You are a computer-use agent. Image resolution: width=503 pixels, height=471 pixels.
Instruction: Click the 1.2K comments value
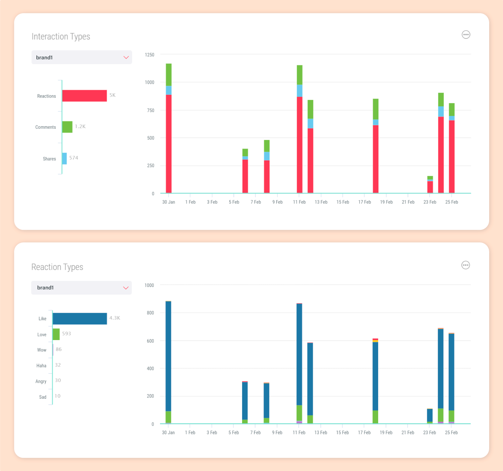[80, 127]
